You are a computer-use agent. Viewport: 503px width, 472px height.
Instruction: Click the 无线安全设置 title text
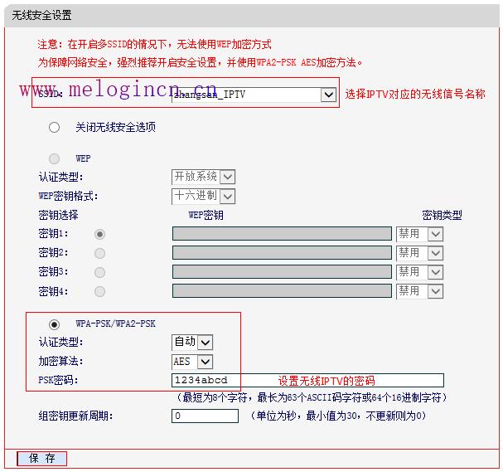point(41,15)
